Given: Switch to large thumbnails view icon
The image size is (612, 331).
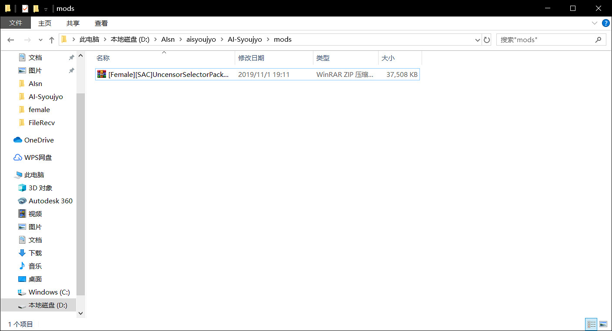Looking at the screenshot, I should (x=603, y=324).
